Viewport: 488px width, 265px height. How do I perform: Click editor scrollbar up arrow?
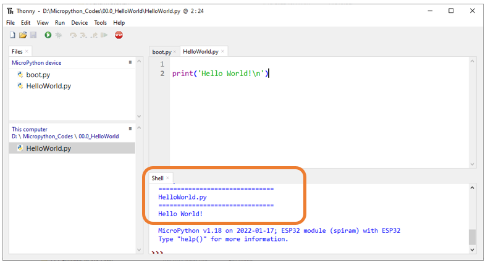472,61
